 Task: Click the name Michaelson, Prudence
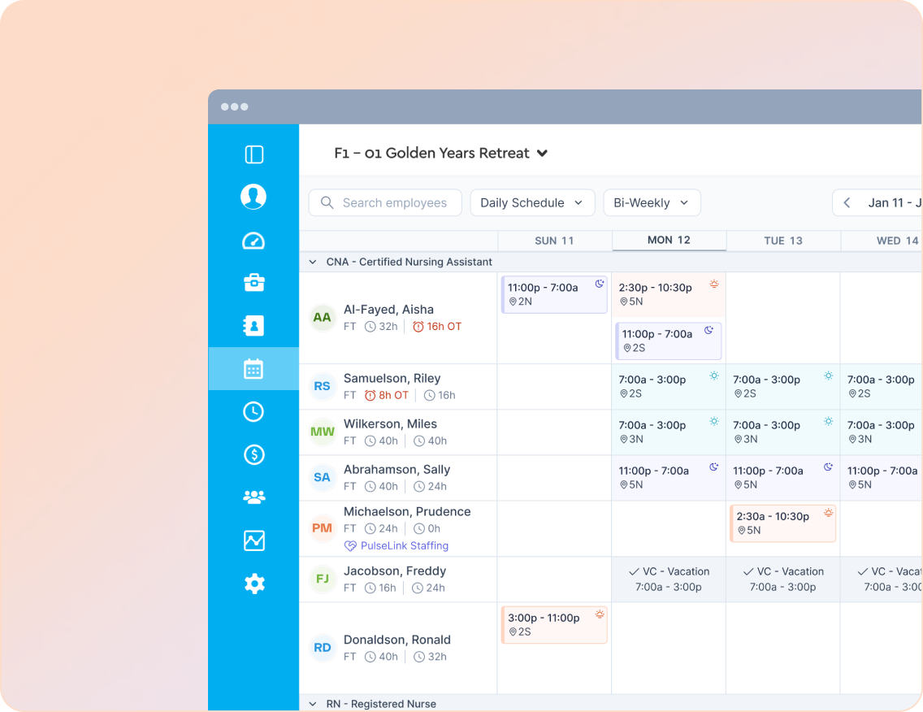[407, 512]
